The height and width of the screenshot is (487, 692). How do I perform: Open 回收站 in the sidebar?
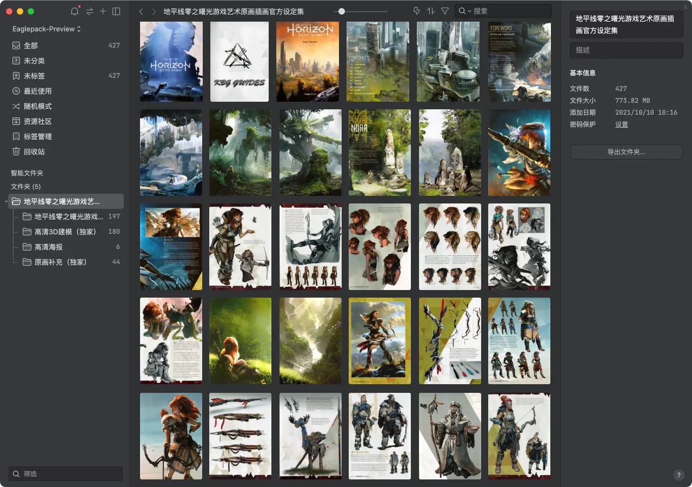point(65,152)
